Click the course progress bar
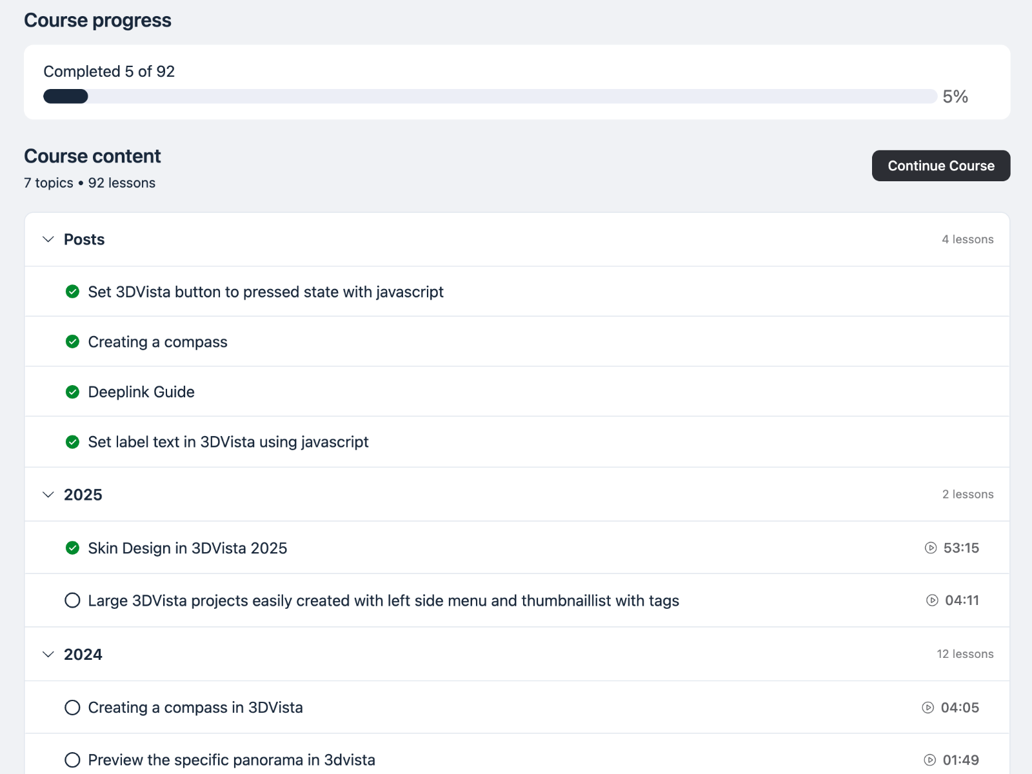 [x=490, y=97]
